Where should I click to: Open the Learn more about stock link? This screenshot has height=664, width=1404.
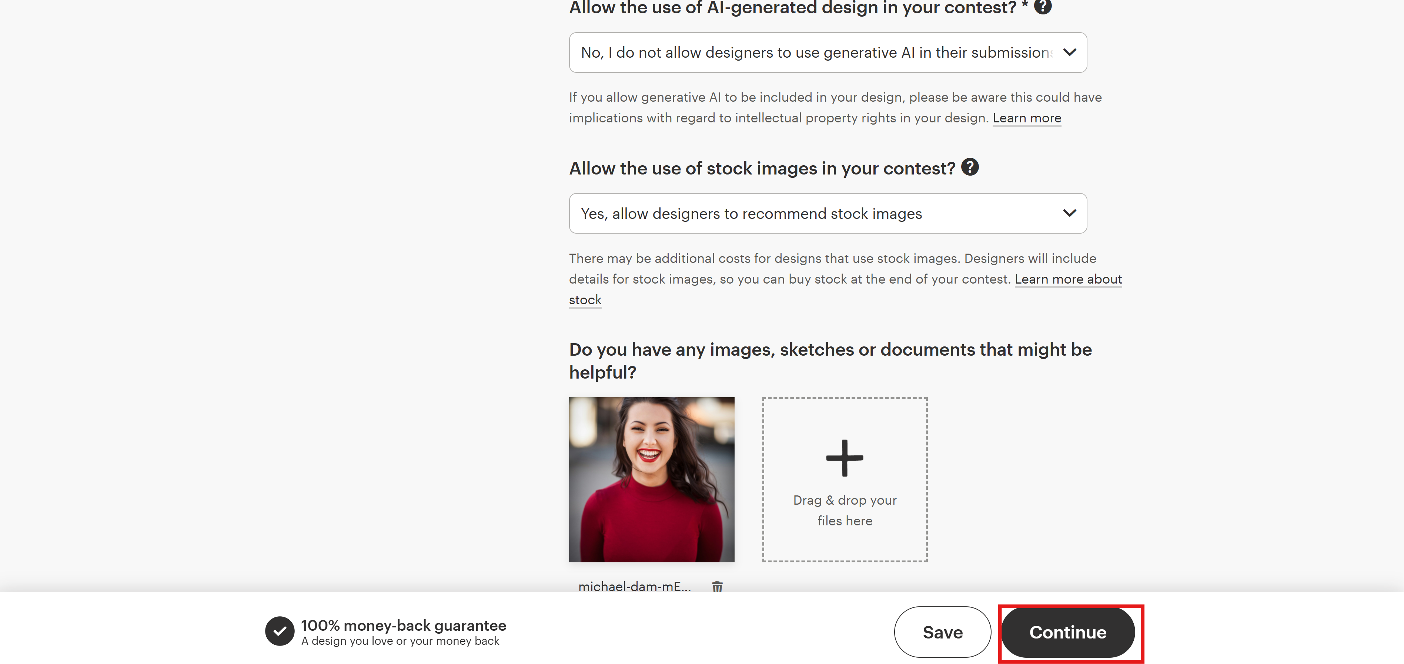tap(1068, 279)
